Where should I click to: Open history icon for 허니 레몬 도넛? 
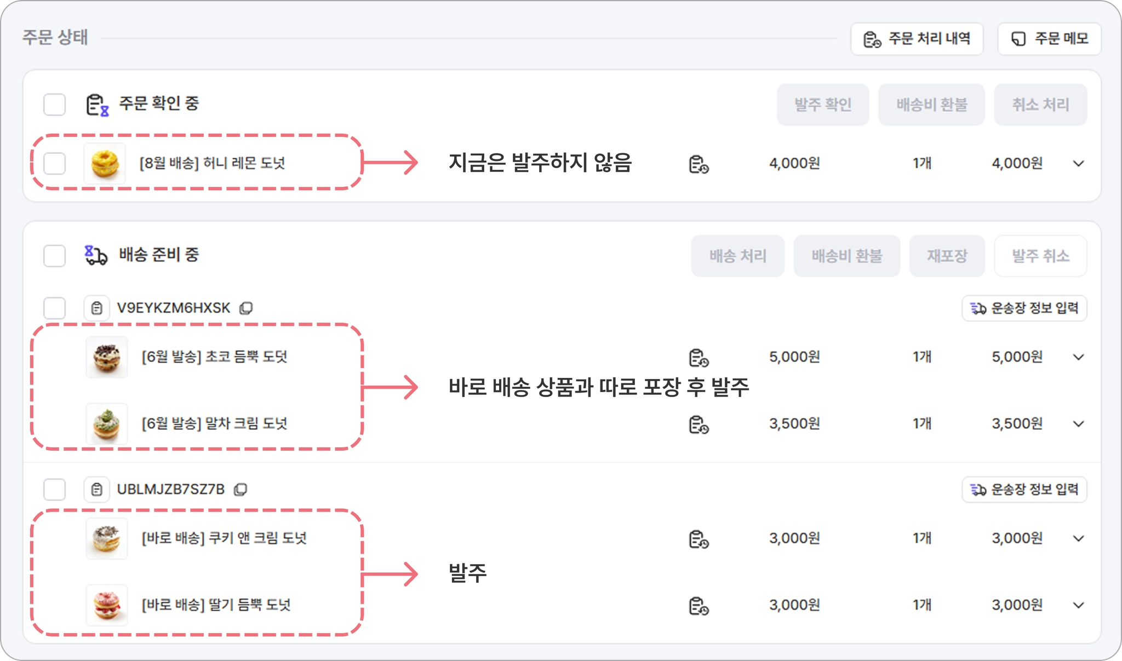[x=699, y=164]
